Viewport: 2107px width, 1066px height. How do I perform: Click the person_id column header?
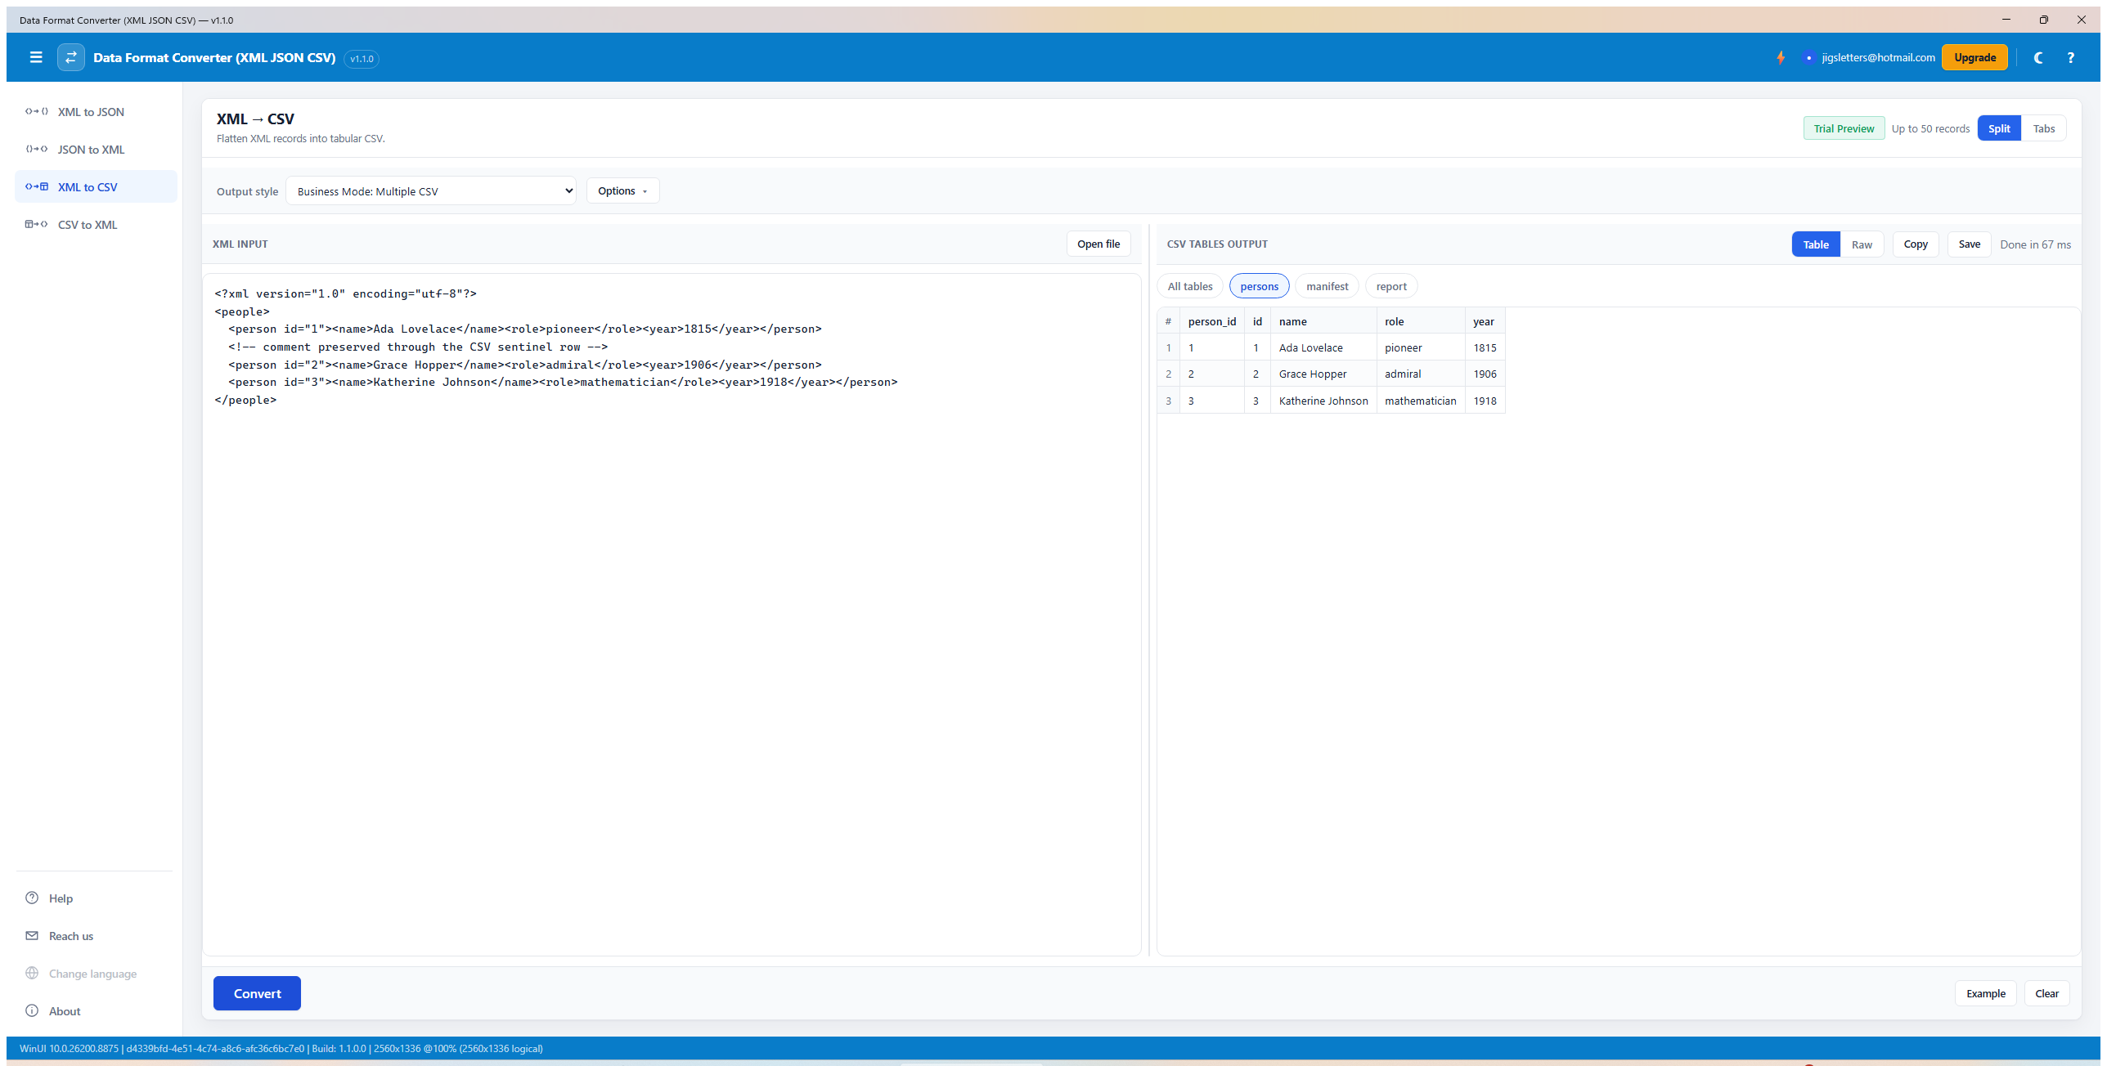(x=1212, y=321)
